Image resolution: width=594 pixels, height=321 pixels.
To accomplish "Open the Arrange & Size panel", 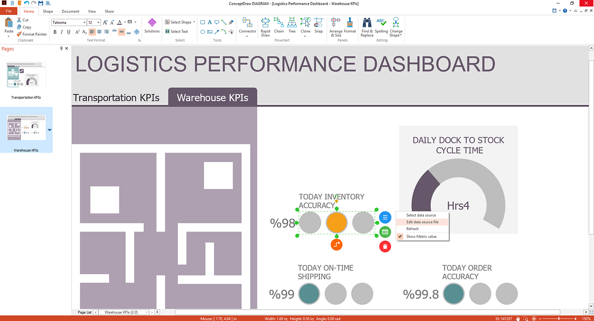I will point(336,27).
